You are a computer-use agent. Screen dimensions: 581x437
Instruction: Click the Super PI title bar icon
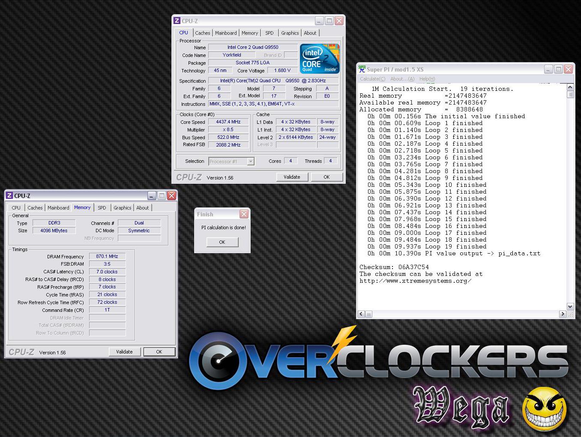pos(362,69)
